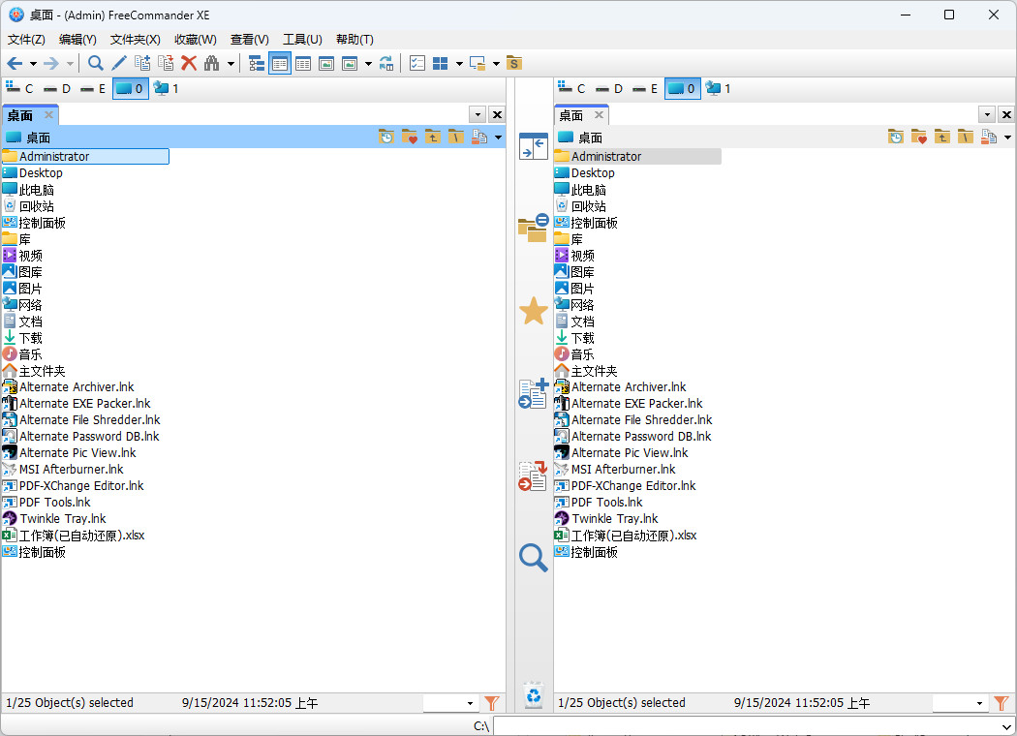Open the 工具(U) menu
This screenshot has height=736, width=1017.
[302, 40]
